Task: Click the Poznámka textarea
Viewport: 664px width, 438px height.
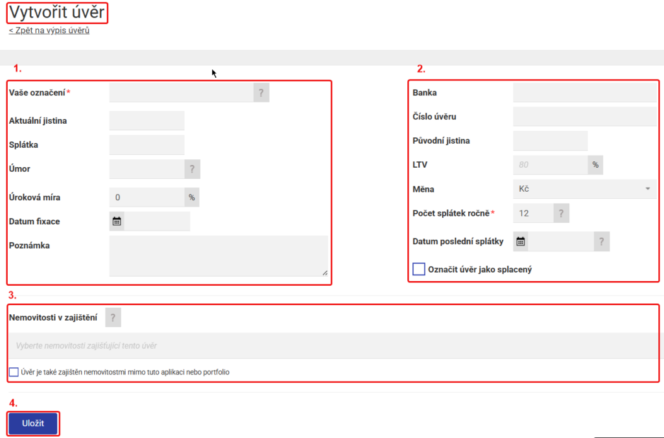Action: pos(219,256)
